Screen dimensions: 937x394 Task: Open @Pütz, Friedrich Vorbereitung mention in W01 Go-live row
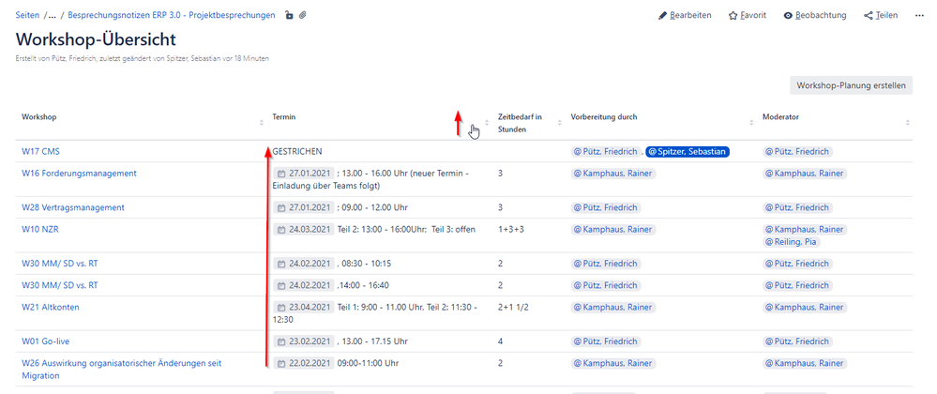(606, 341)
